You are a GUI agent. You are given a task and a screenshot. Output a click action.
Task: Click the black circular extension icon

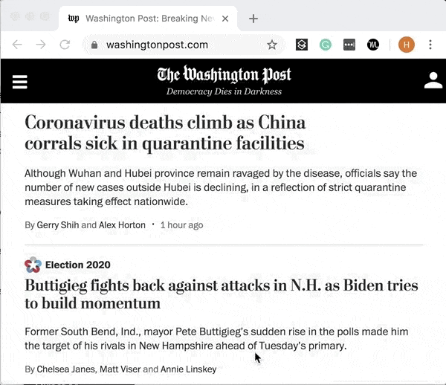pos(372,45)
